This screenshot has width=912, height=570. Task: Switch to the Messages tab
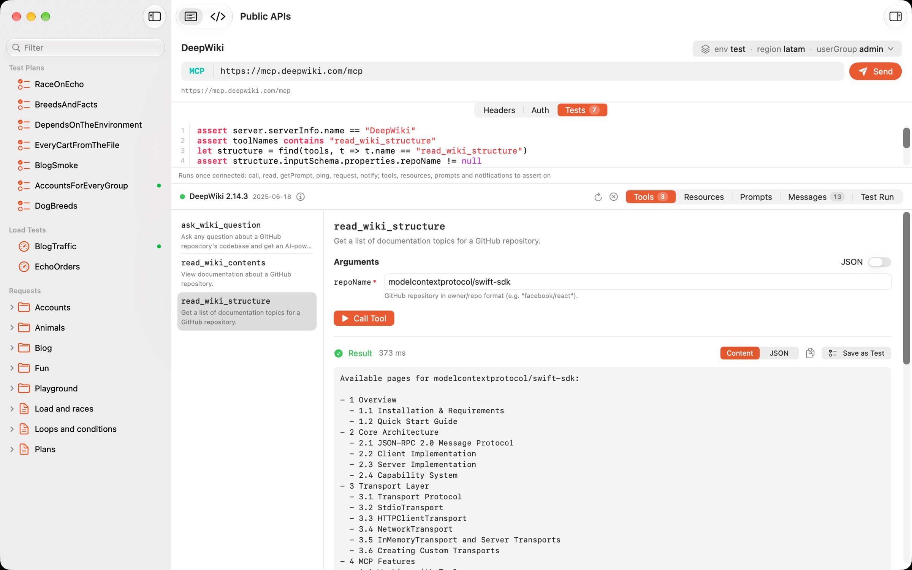click(816, 197)
